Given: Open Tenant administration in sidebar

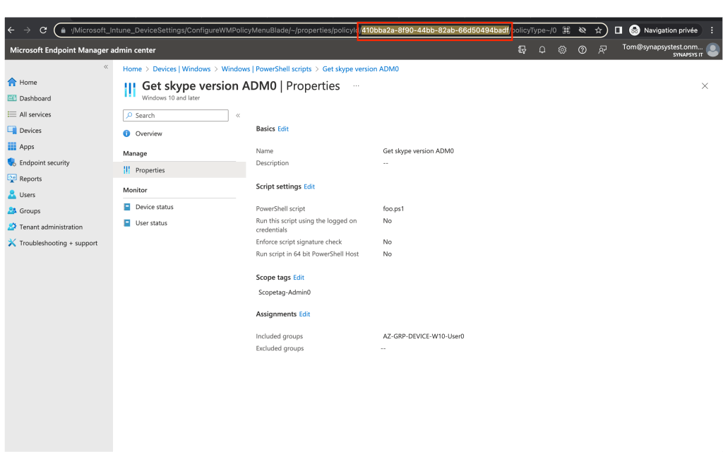Looking at the screenshot, I should [51, 227].
